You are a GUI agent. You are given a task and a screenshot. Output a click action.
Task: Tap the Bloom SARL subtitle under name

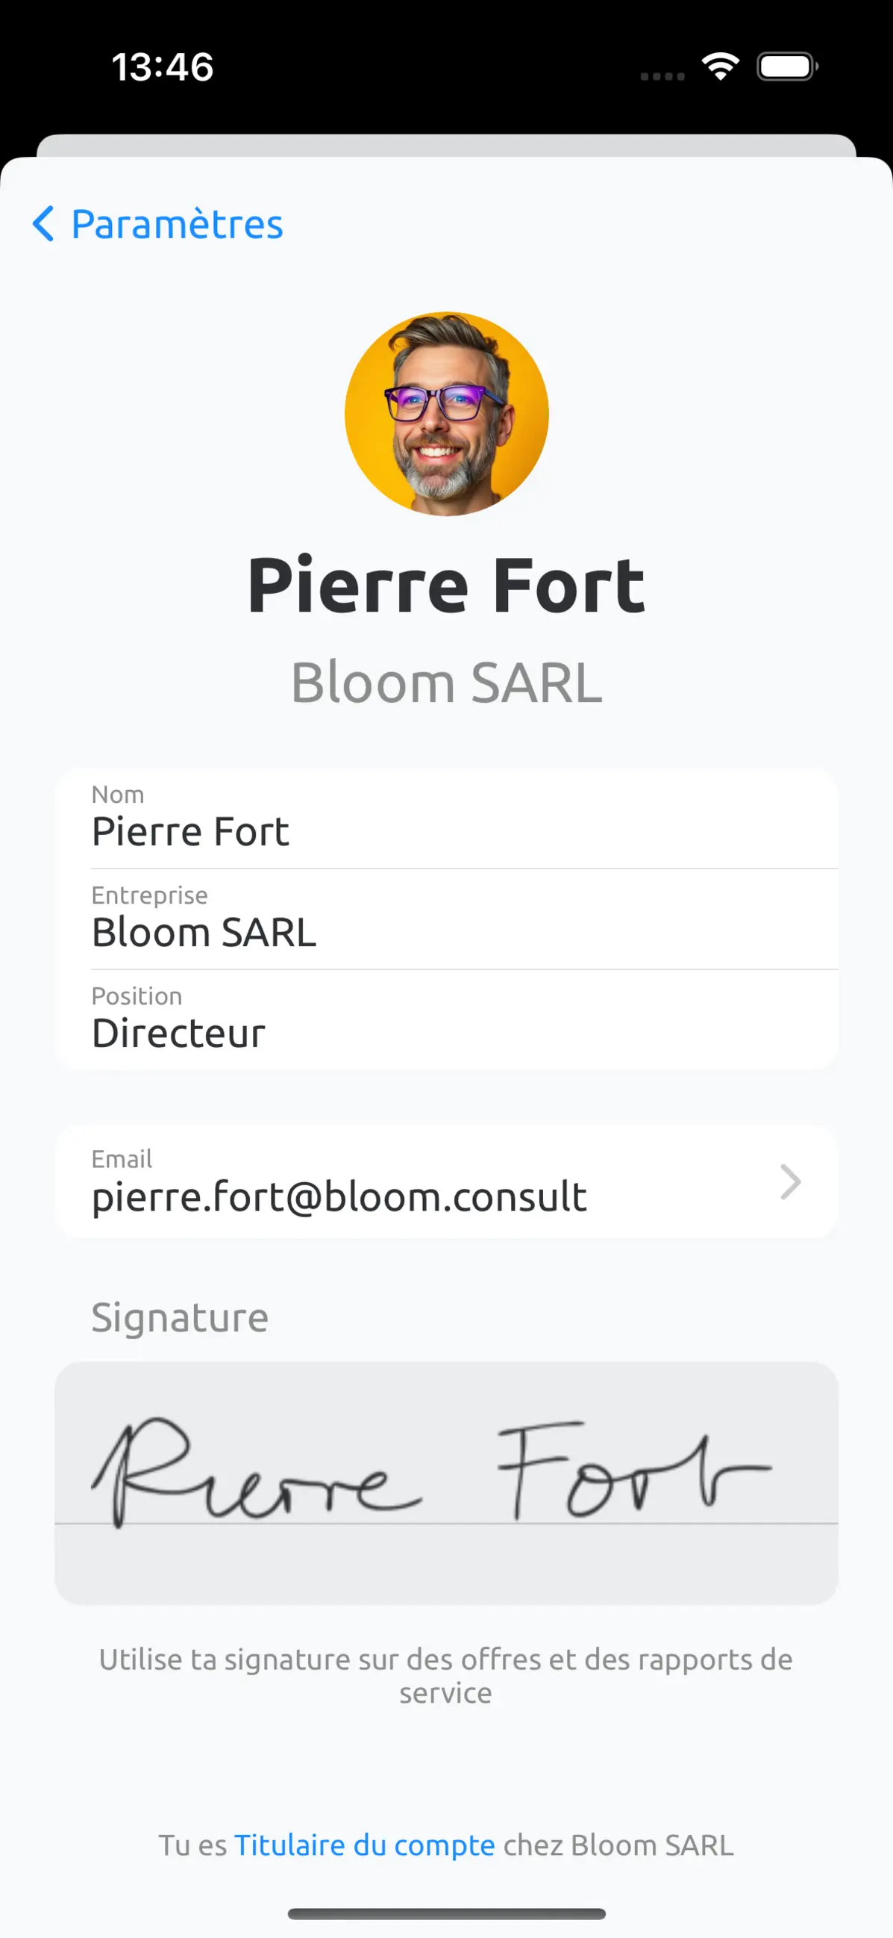coord(446,683)
